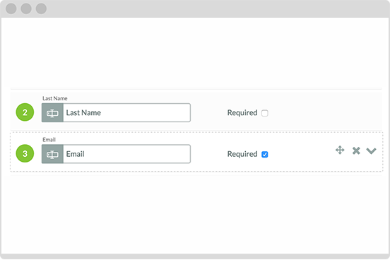The image size is (390, 260).
Task: Click the move handle icon on Email row
Action: point(340,150)
